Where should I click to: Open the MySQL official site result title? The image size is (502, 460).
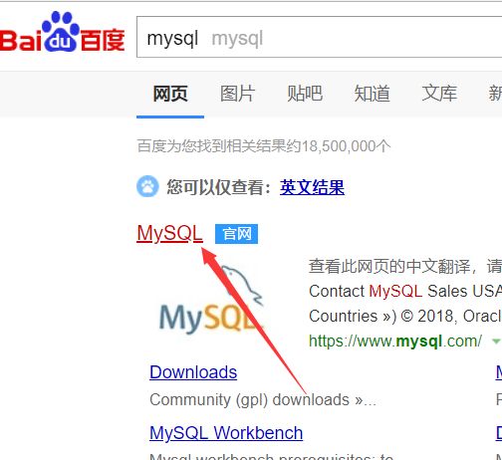pos(169,233)
